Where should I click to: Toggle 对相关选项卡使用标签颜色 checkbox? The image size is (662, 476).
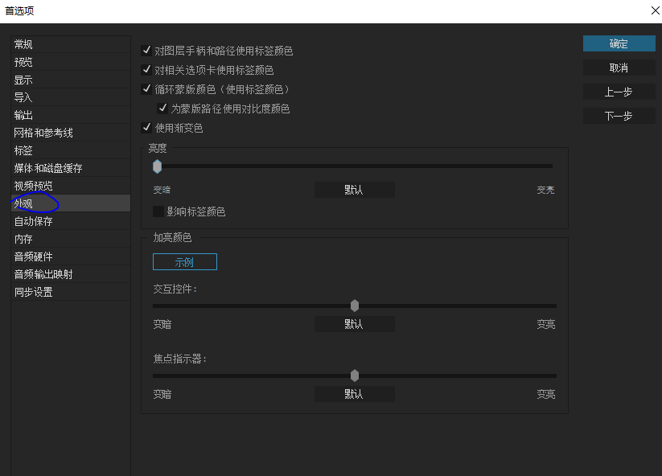146,69
